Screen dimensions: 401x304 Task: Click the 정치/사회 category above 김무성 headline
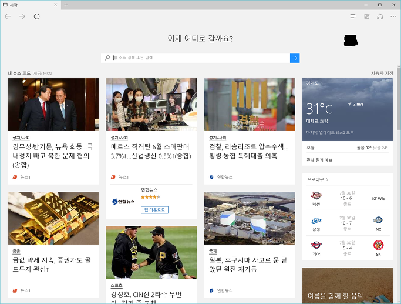point(21,138)
